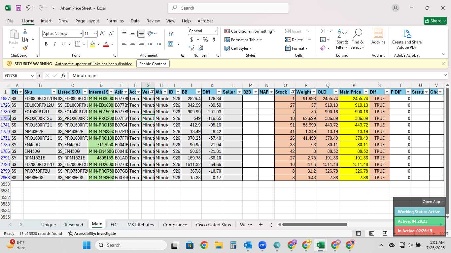Toggle Center horizontal alignment
Viewport: 451px width, 253px height.
133,44
